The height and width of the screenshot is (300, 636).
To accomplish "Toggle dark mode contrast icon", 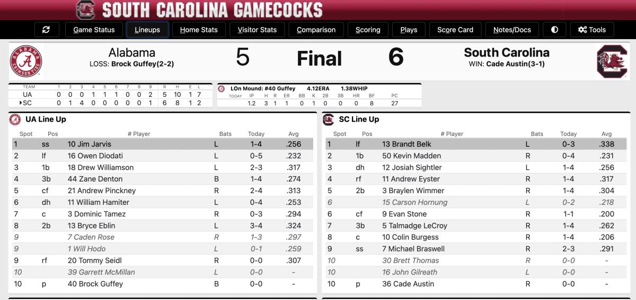I will coord(554,30).
